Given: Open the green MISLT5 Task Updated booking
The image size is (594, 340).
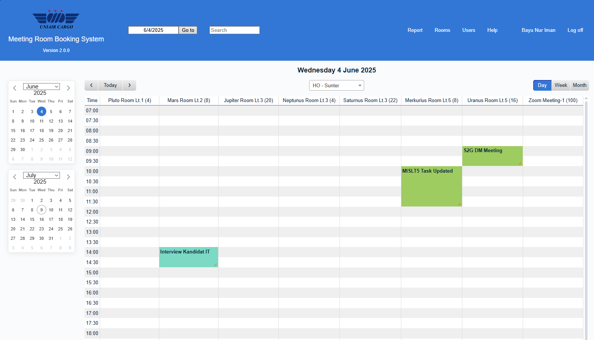Looking at the screenshot, I should [x=431, y=186].
